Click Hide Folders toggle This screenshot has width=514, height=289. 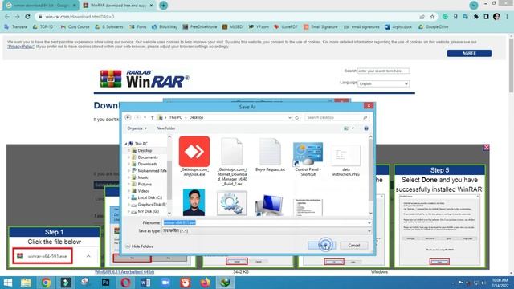point(140,246)
